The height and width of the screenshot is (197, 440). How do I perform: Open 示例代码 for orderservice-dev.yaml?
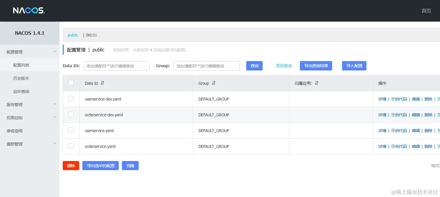399,115
